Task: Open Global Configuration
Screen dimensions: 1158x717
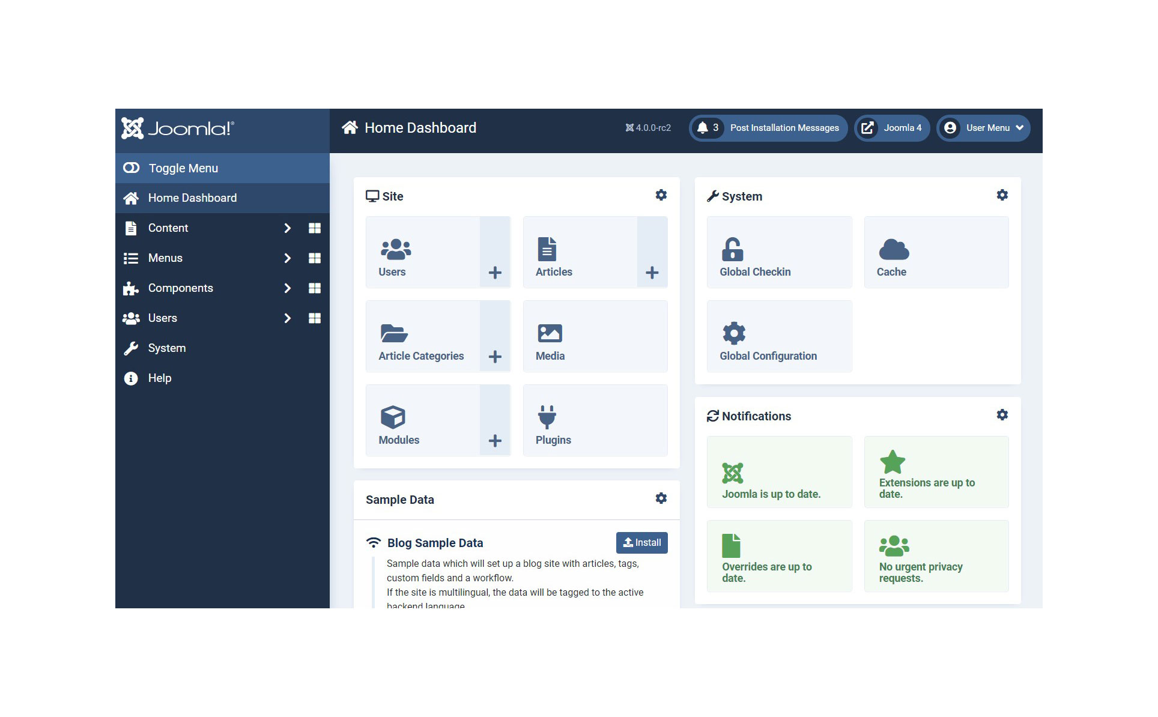Action: [780, 336]
